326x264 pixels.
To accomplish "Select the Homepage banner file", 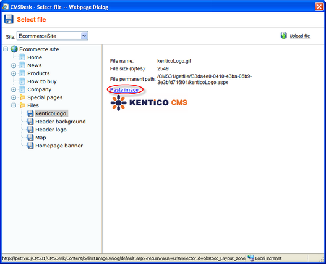I will click(59, 146).
